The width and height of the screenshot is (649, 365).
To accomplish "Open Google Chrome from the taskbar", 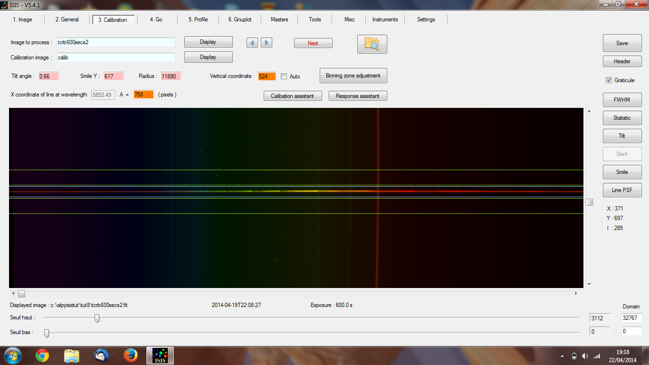I will click(x=42, y=355).
